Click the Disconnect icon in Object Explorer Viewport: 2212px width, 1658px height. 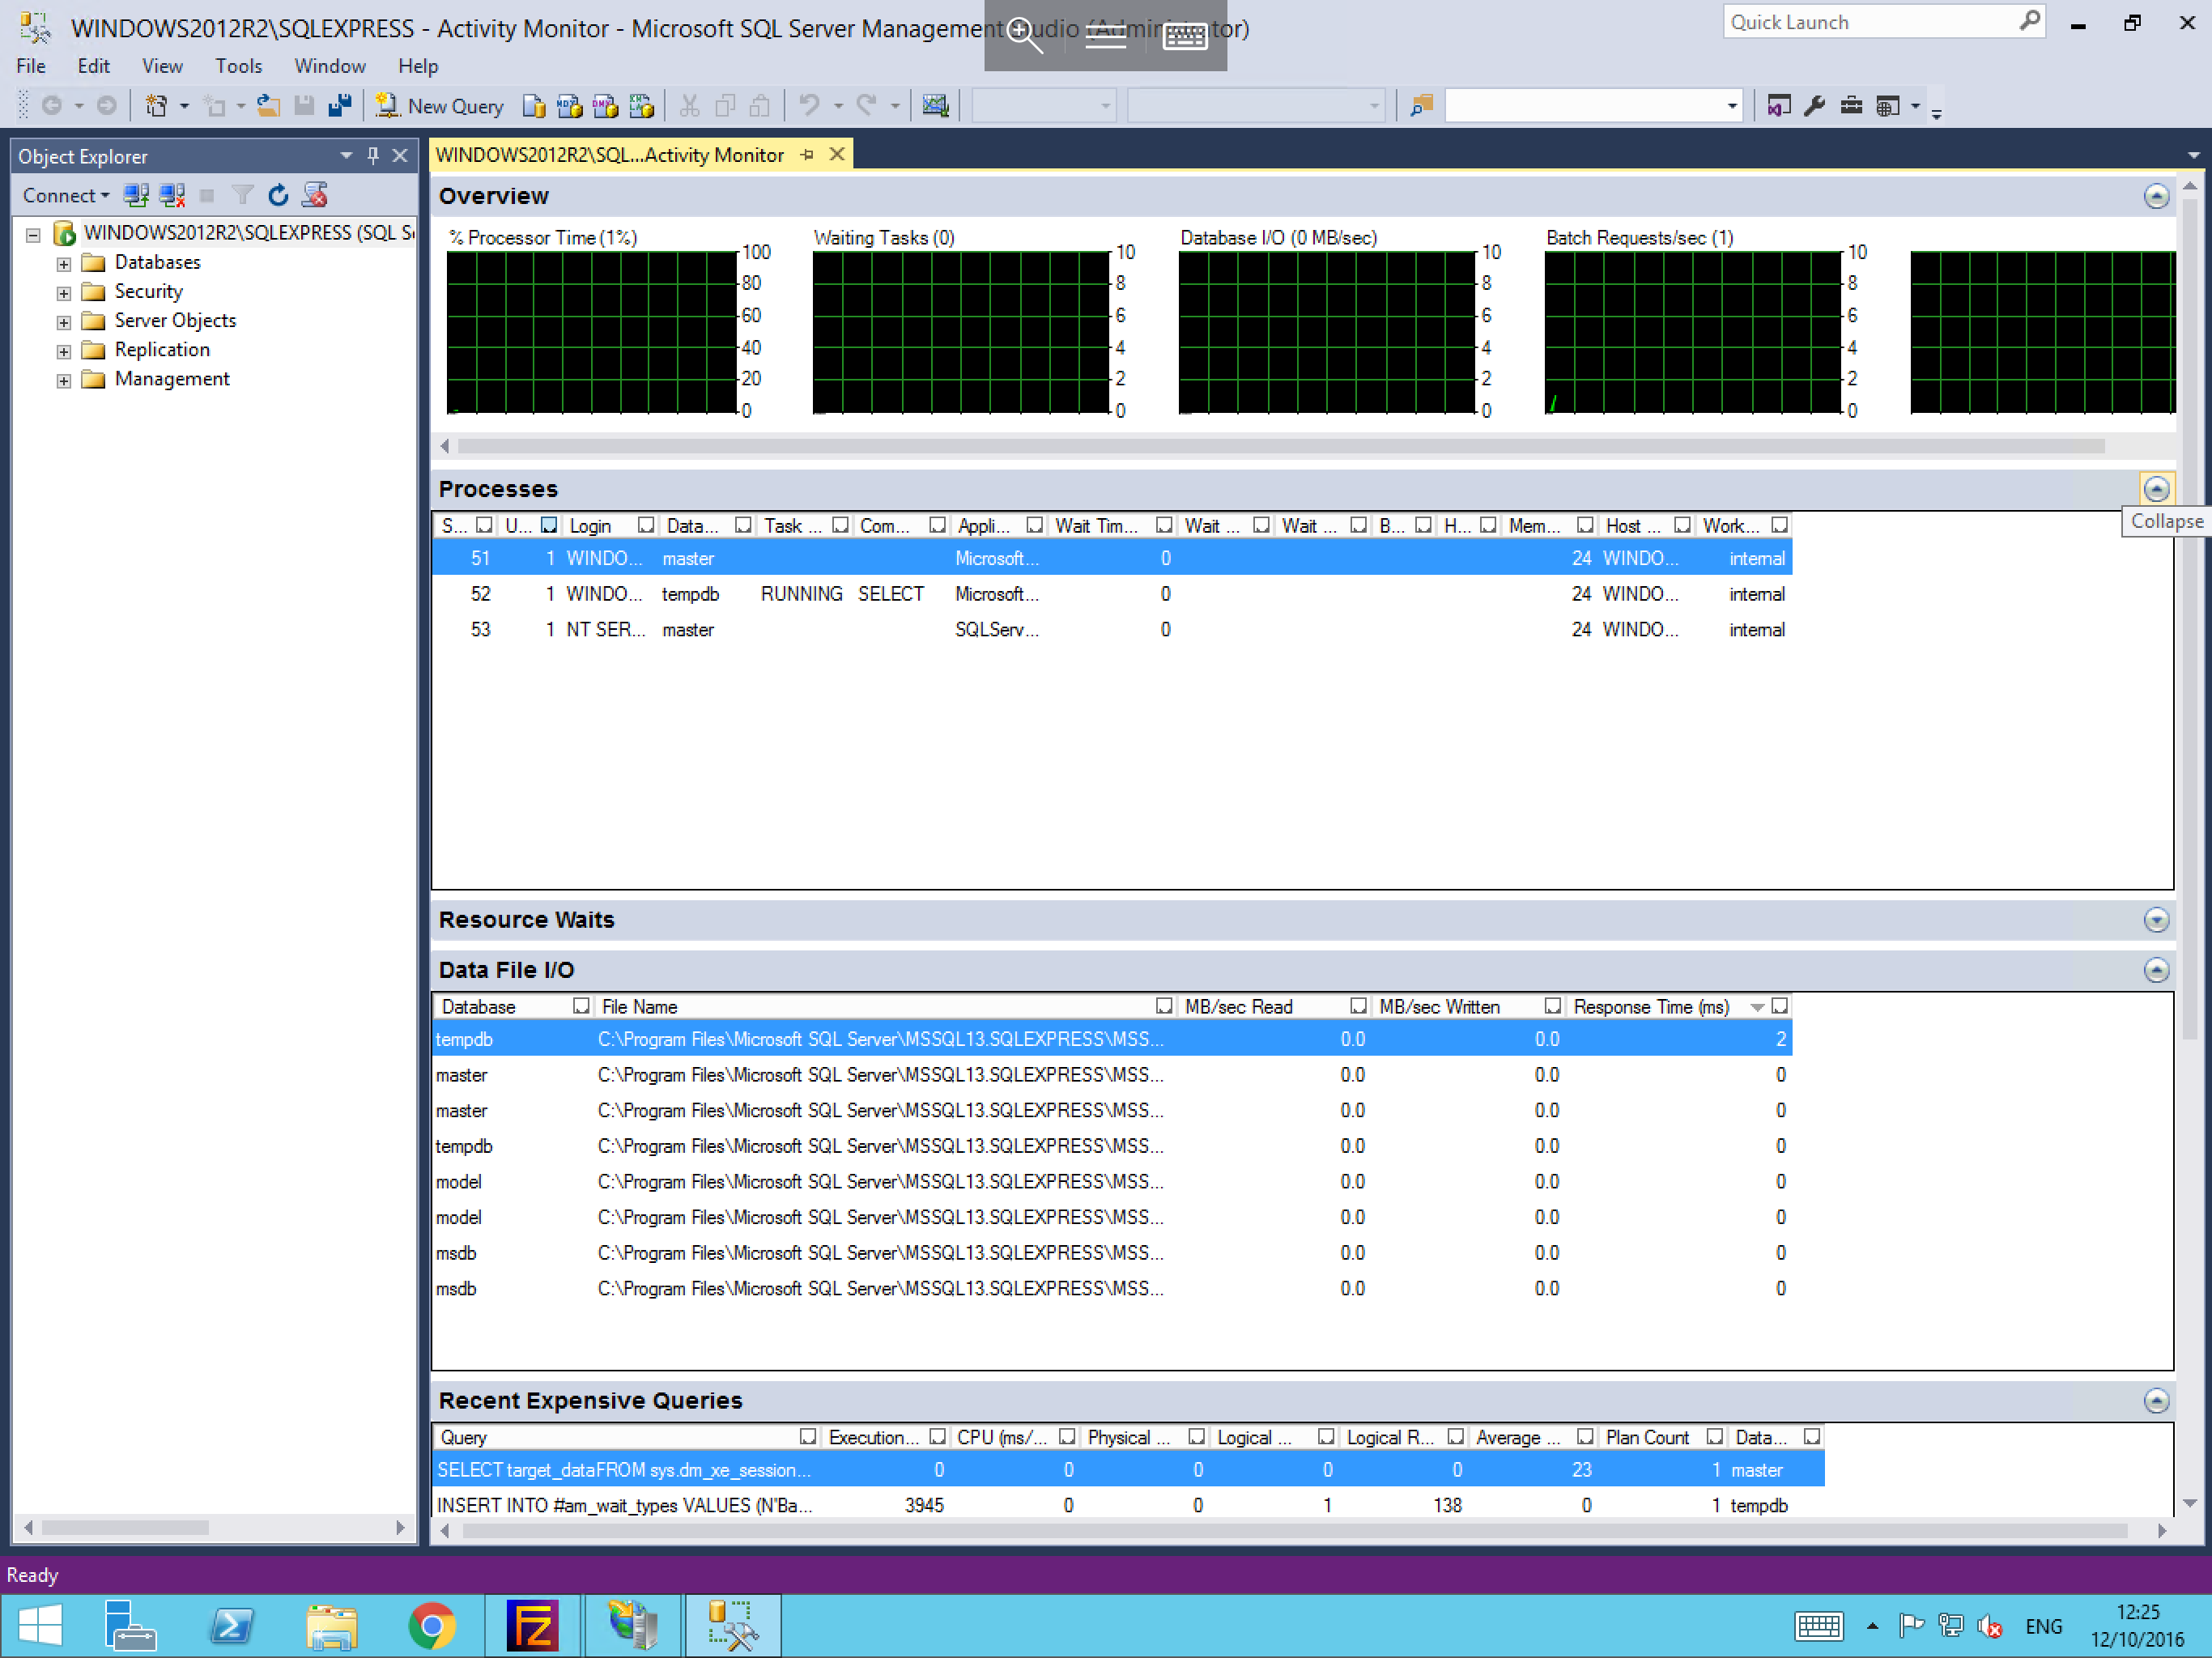tap(172, 195)
